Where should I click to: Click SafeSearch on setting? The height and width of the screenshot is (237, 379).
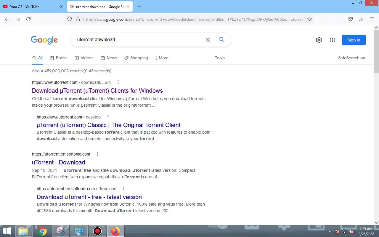pyautogui.click(x=351, y=58)
